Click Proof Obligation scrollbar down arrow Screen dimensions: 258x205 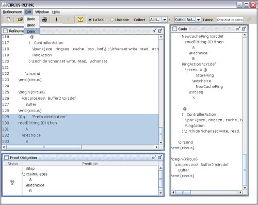click(x=160, y=193)
